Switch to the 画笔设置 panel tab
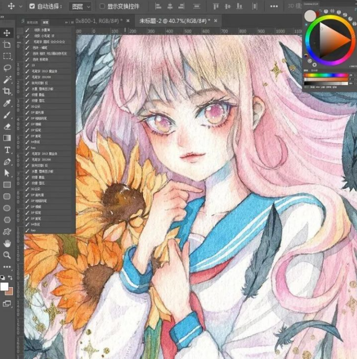Viewport: 357px width, 359px height. coord(32,22)
